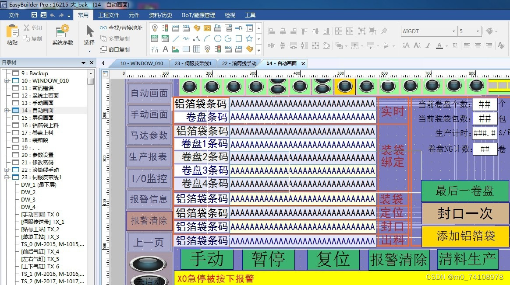Screen dimensions: 510x285
Task: Open the font color dropdown arrow
Action: [x=446, y=46]
